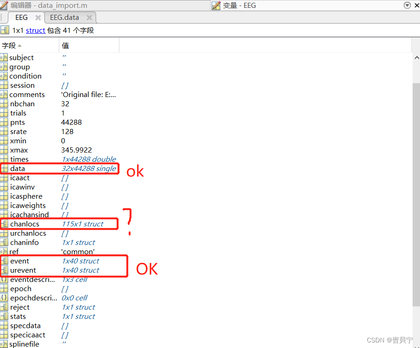Select the 32 nbchan value
Screen dimensions: 420x348
[x=65, y=104]
